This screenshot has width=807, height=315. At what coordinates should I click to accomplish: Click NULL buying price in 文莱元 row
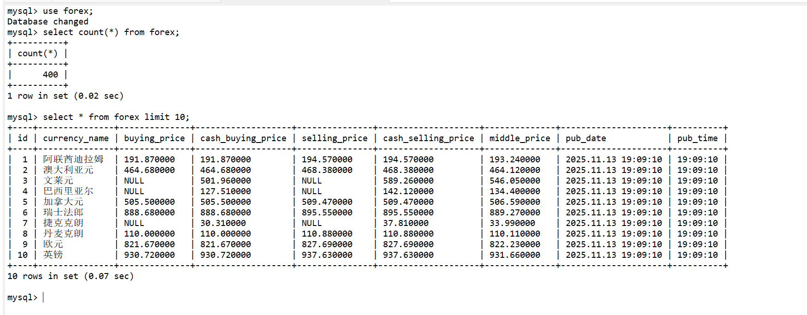pos(134,181)
